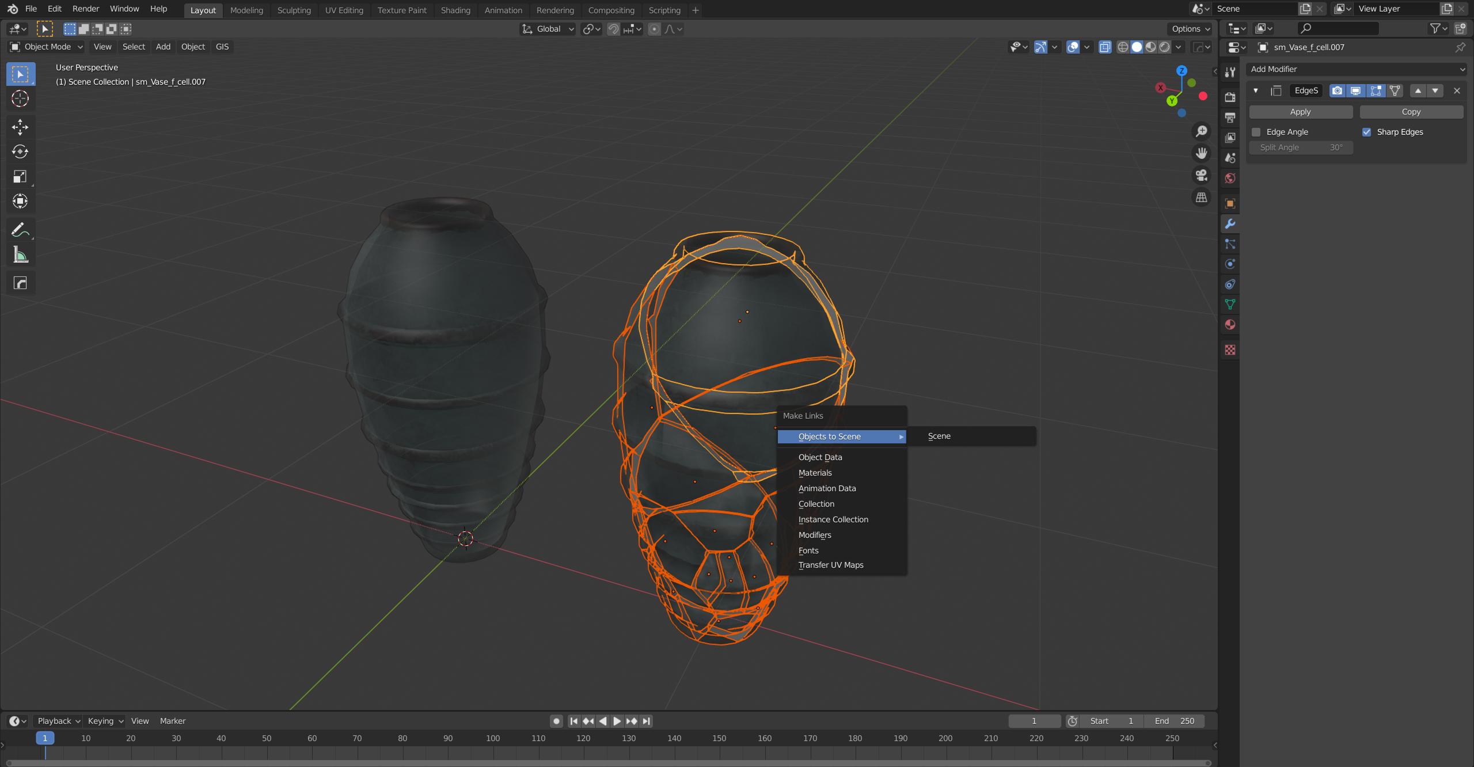This screenshot has width=1474, height=767.
Task: Open Material properties tab icon
Action: pos(1230,325)
